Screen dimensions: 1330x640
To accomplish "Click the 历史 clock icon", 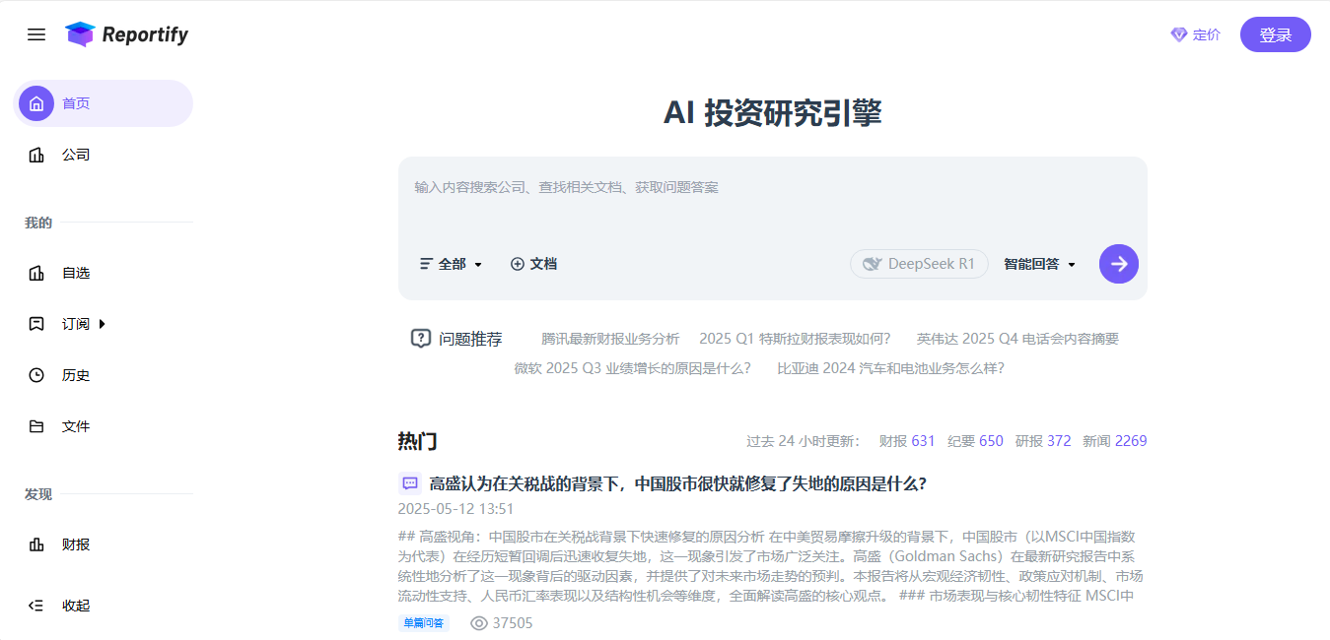I will [x=36, y=375].
